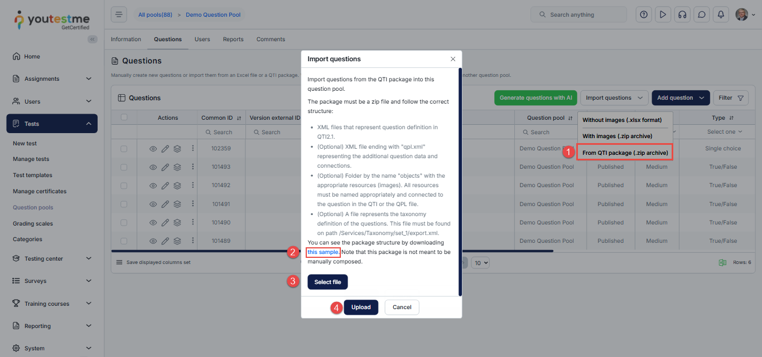Choose 'Without images (.xlsx format)' option
Image resolution: width=762 pixels, height=357 pixels.
[622, 120]
